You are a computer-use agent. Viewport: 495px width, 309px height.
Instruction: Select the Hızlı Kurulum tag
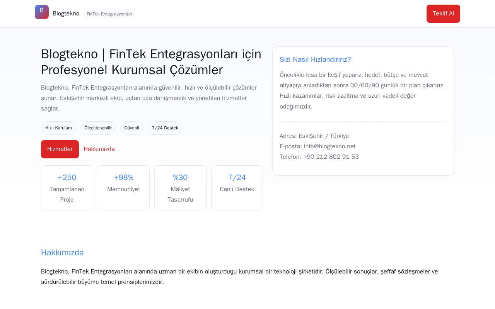pos(58,128)
